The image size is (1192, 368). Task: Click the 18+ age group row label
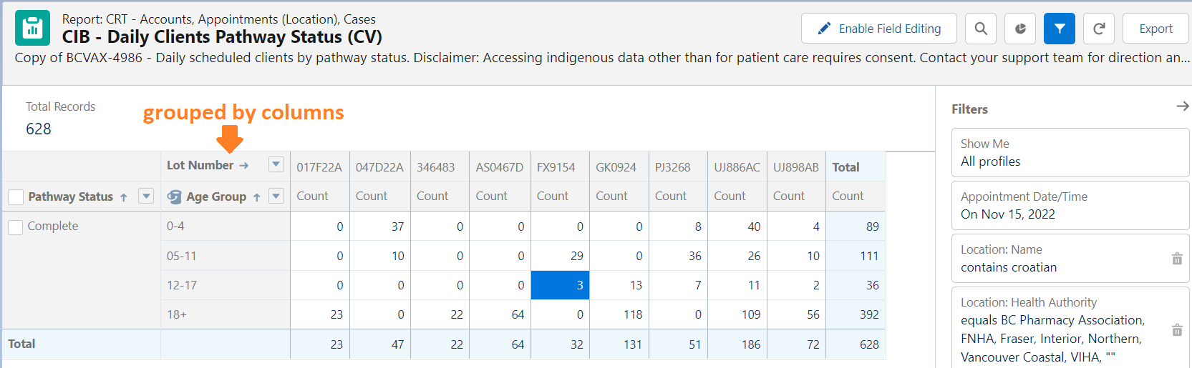pos(177,314)
